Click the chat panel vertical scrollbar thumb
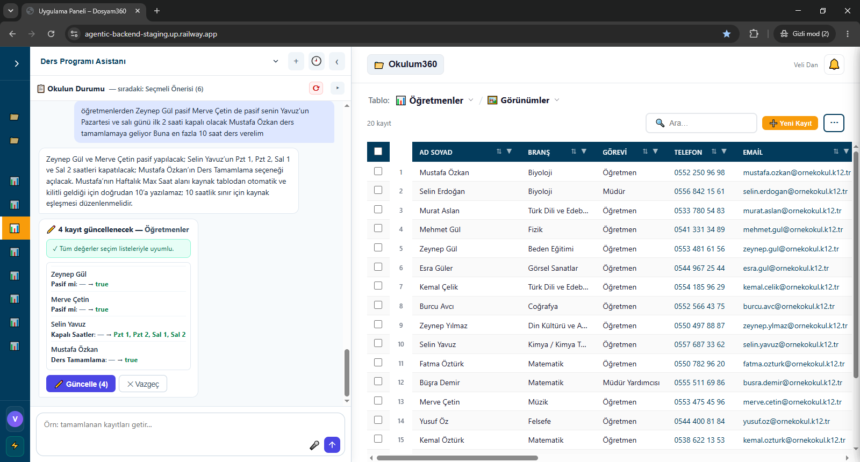 coord(347,372)
